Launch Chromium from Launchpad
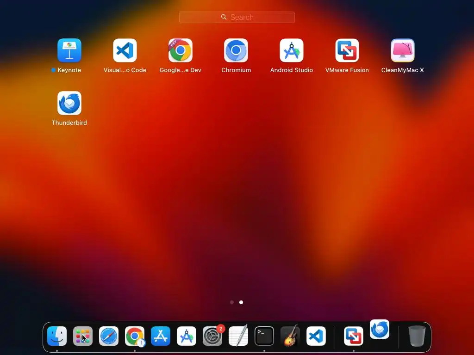The image size is (474, 355). 236,50
